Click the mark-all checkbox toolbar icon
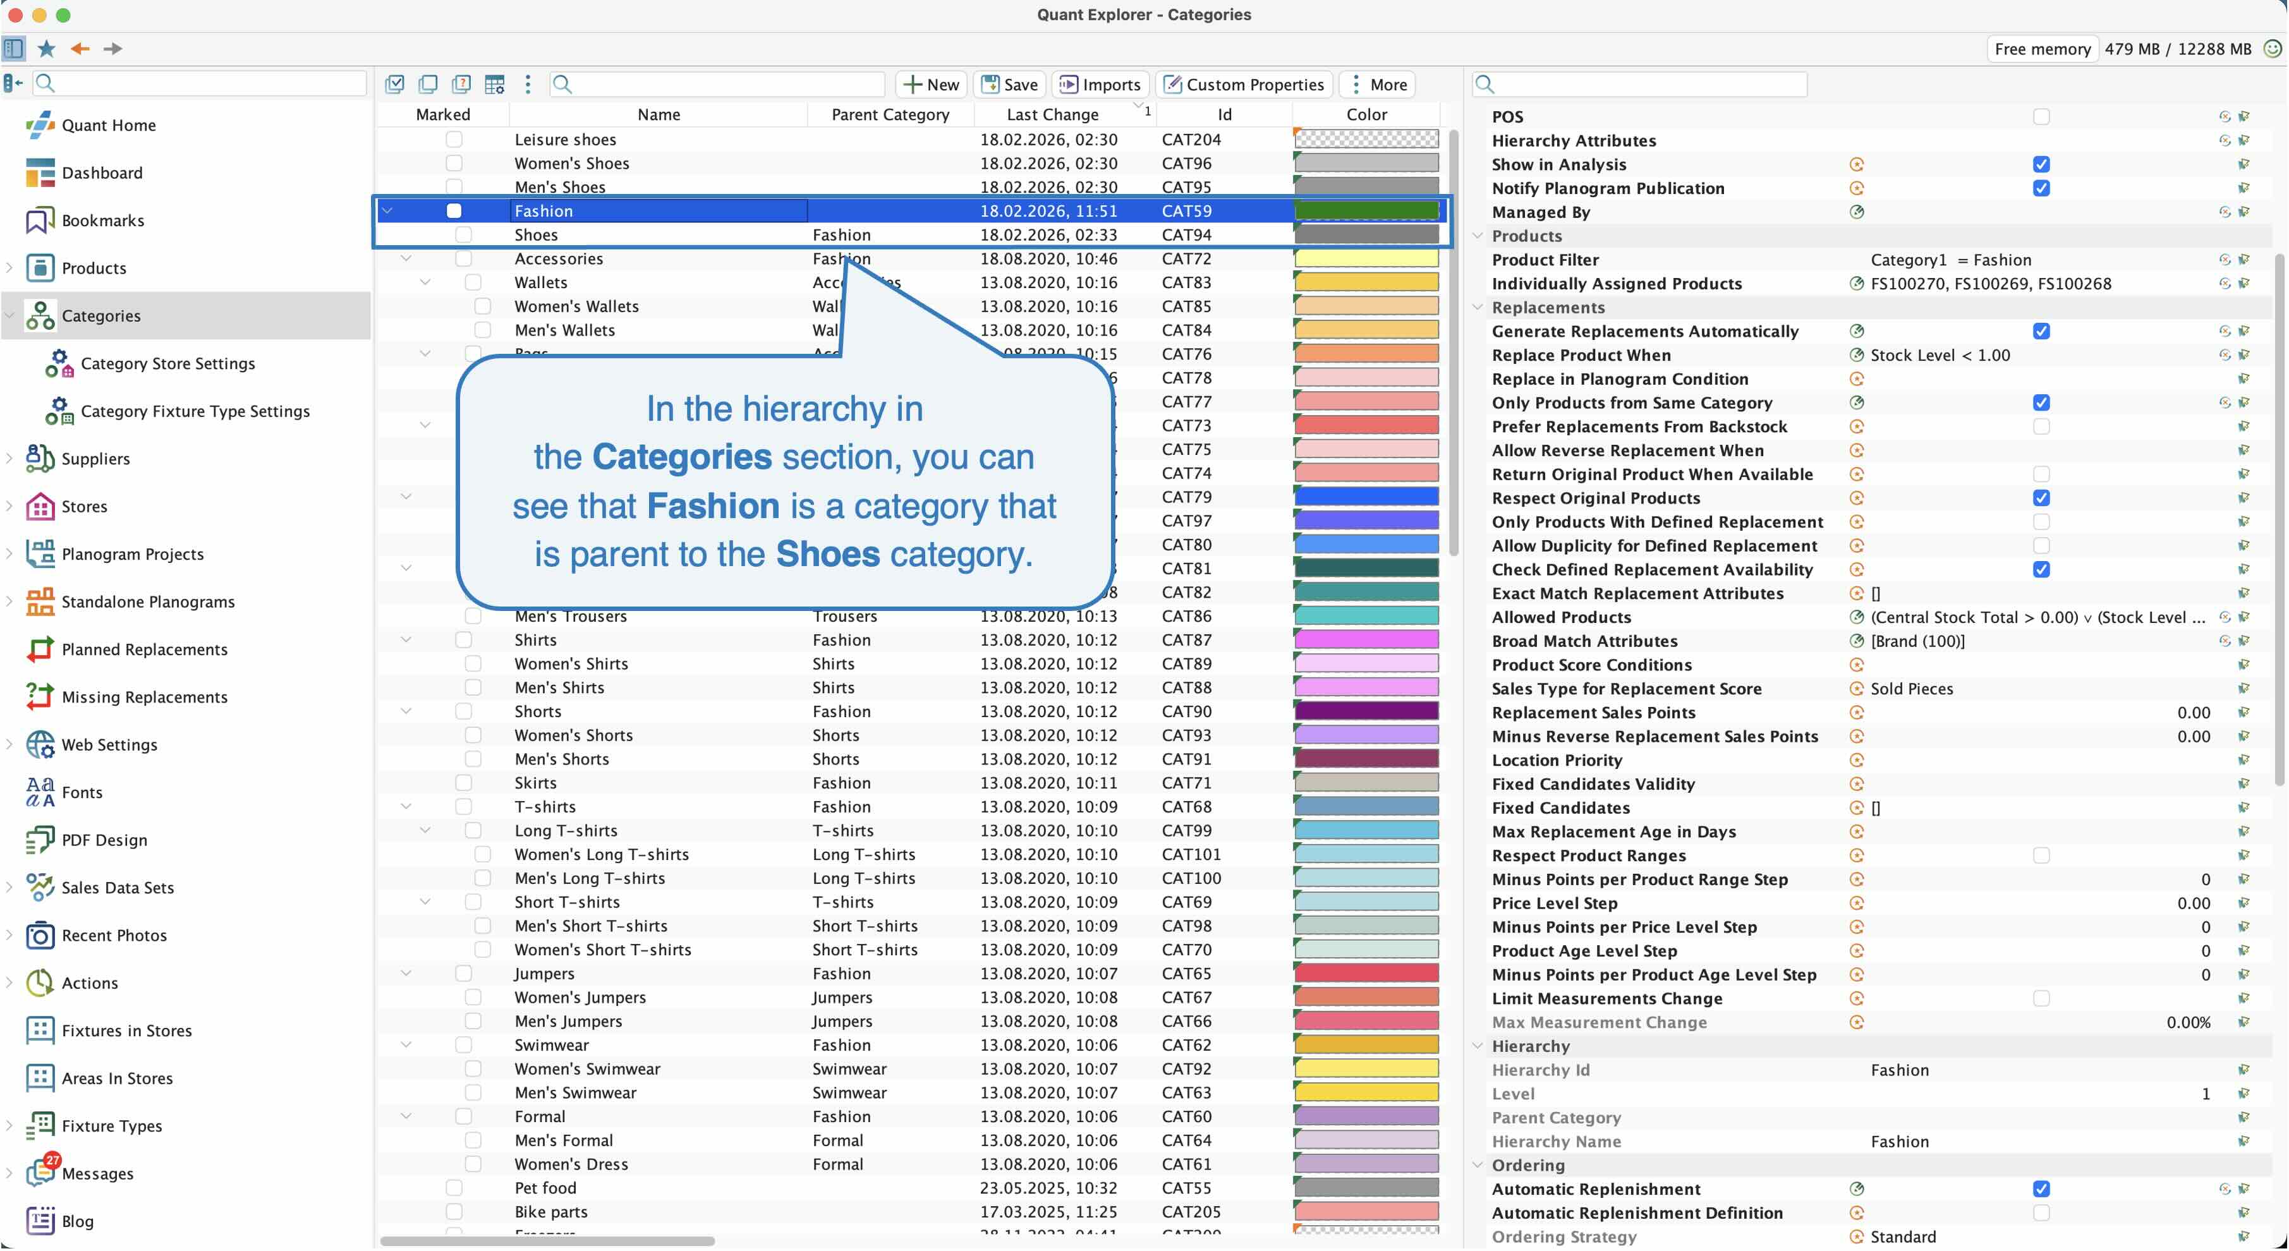Viewport: 2289px width, 1251px height. pos(394,85)
